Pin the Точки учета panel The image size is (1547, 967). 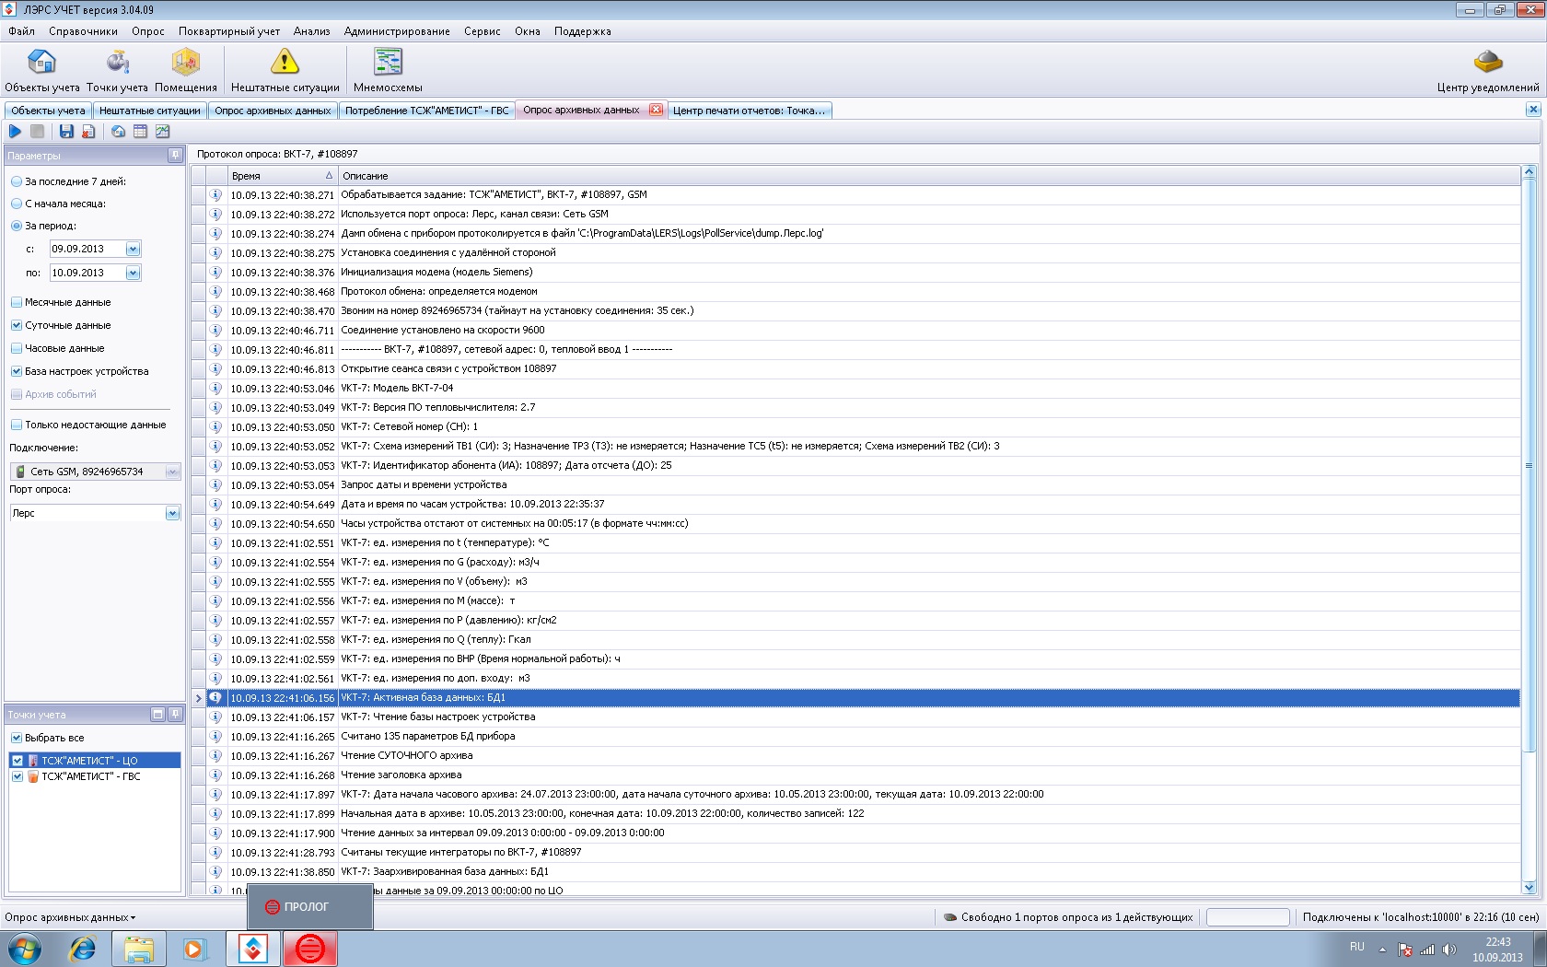pyautogui.click(x=175, y=714)
